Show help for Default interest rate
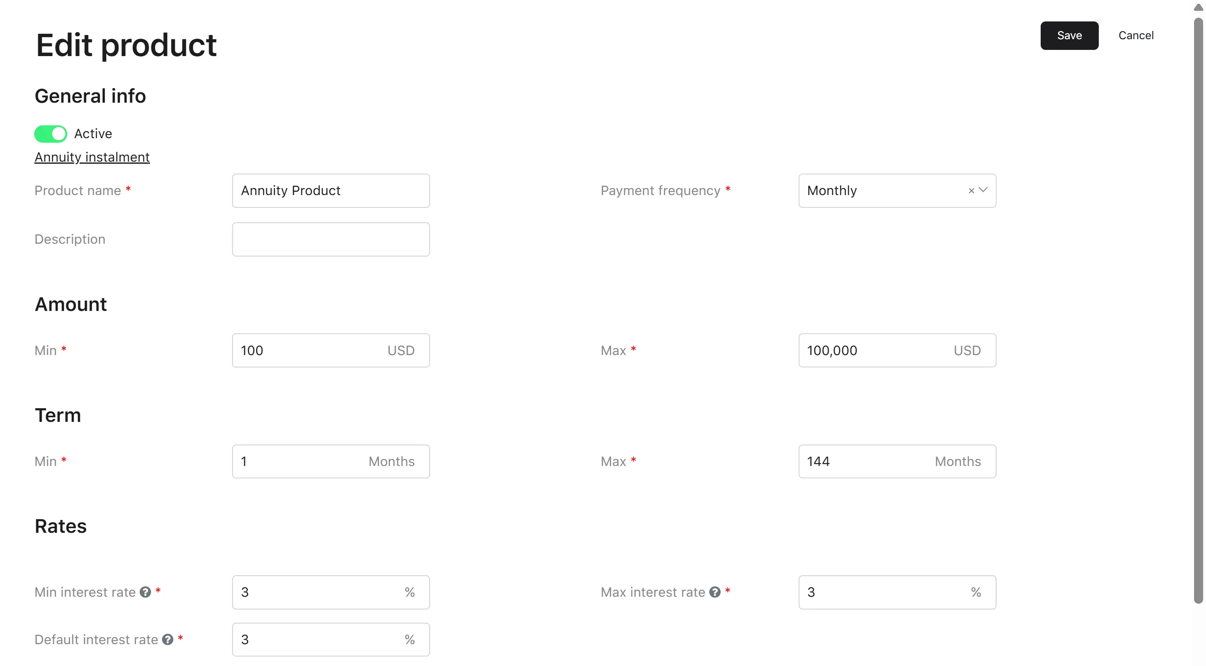 click(168, 640)
